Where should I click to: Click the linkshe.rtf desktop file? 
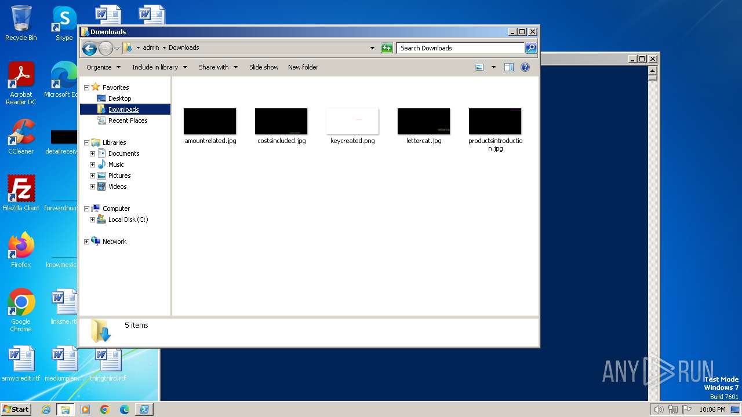pyautogui.click(x=64, y=307)
